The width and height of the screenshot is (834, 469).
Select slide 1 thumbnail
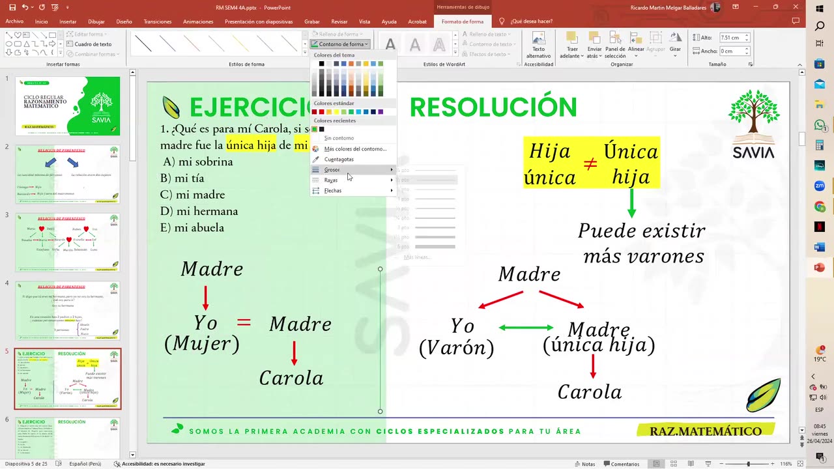[68, 106]
